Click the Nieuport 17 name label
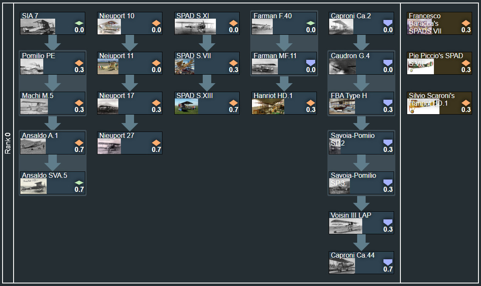 [x=117, y=95]
